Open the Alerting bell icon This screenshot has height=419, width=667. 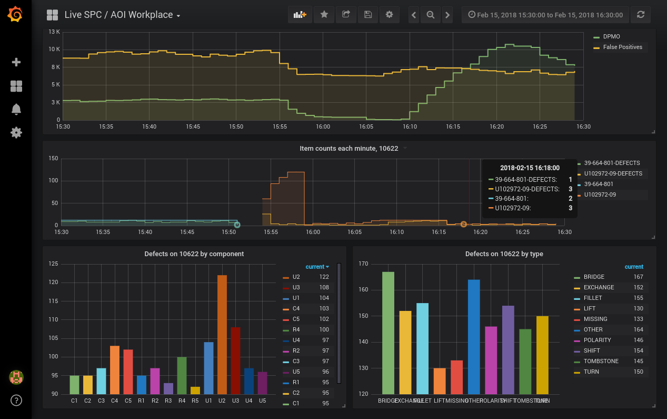16,110
